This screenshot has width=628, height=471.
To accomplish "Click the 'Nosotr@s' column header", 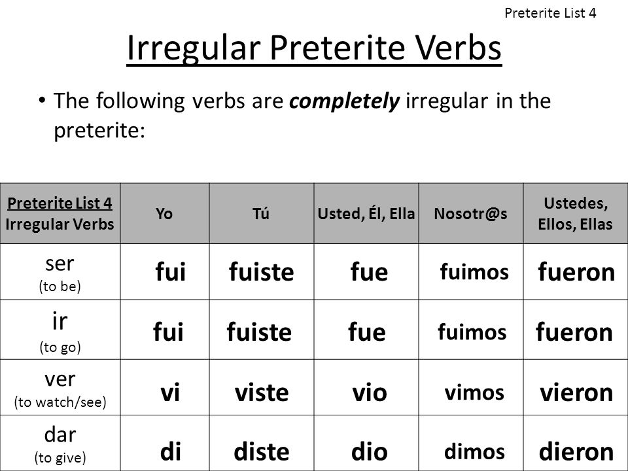I will click(470, 213).
